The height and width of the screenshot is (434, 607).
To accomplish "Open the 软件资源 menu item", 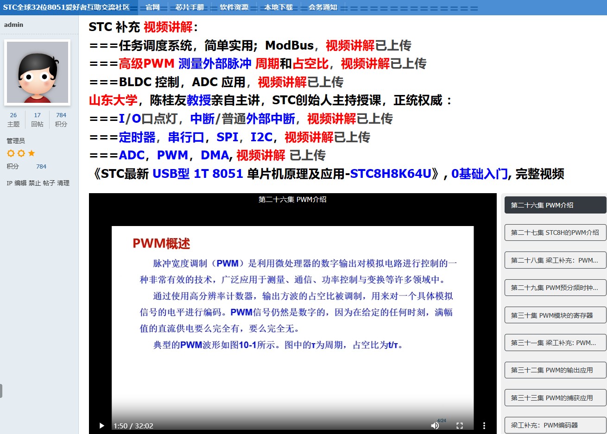I will click(234, 7).
